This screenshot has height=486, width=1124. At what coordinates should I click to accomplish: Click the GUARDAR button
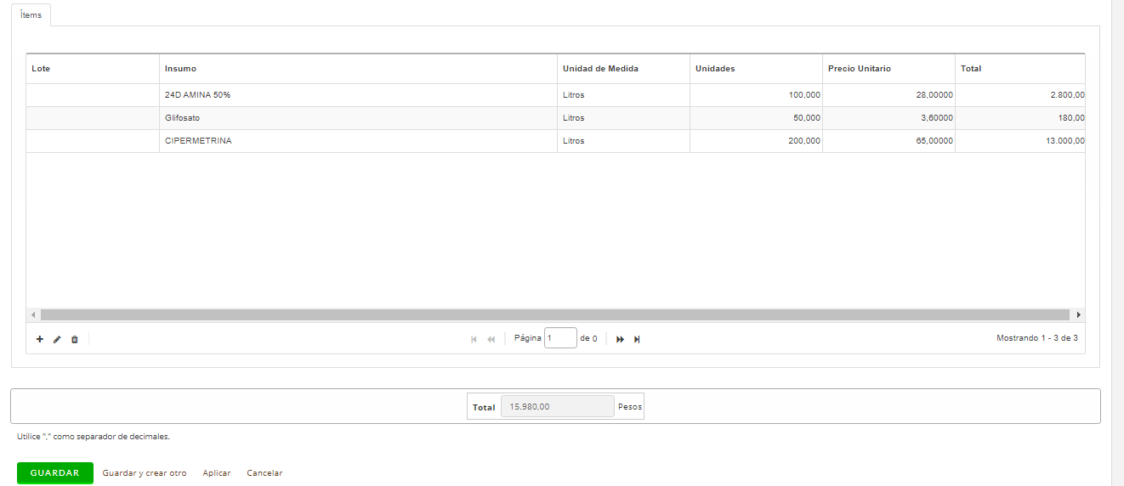tap(55, 473)
